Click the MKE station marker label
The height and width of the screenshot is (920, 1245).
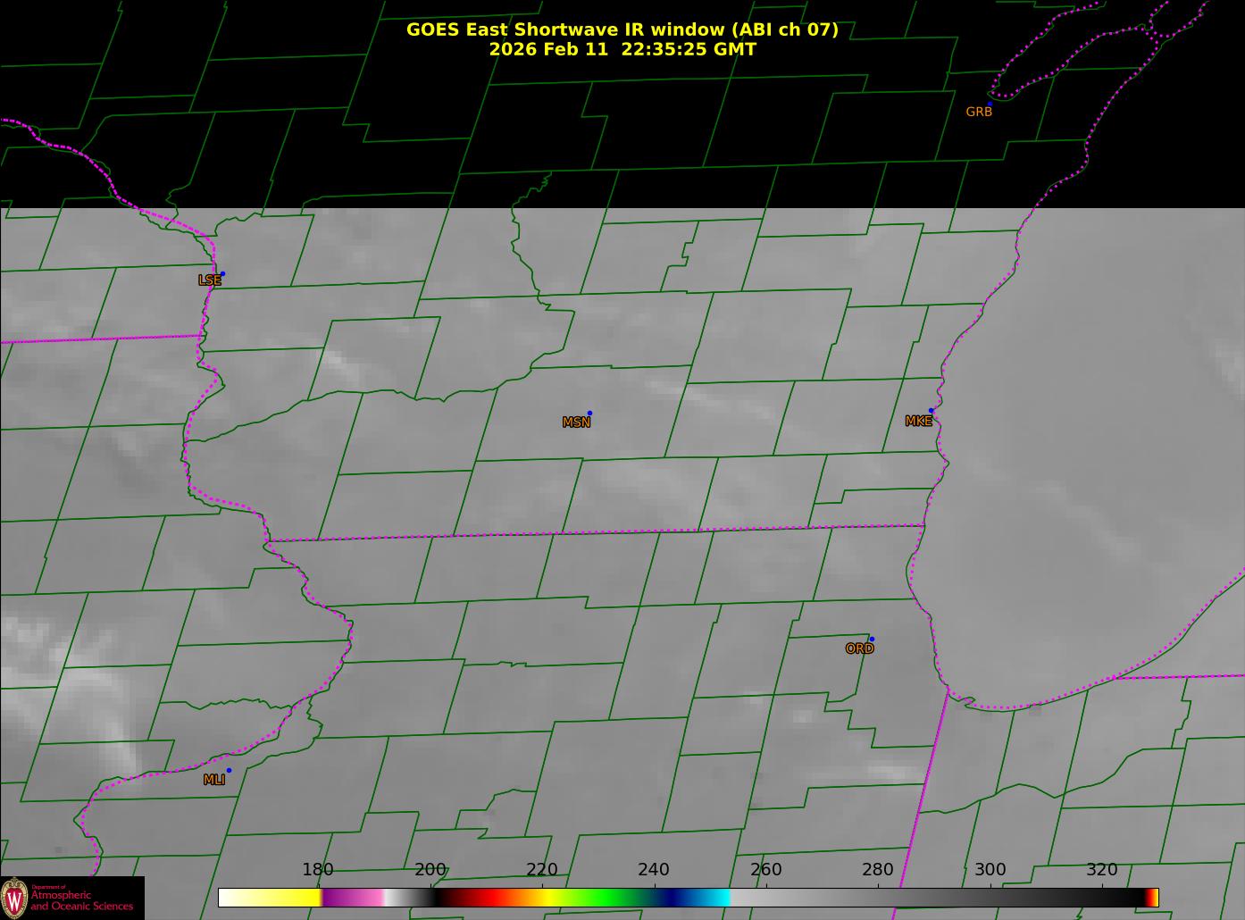(918, 421)
